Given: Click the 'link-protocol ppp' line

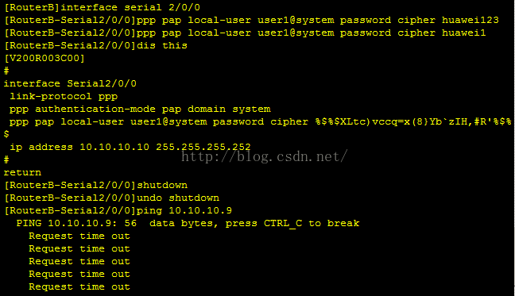Looking at the screenshot, I should (64, 96).
